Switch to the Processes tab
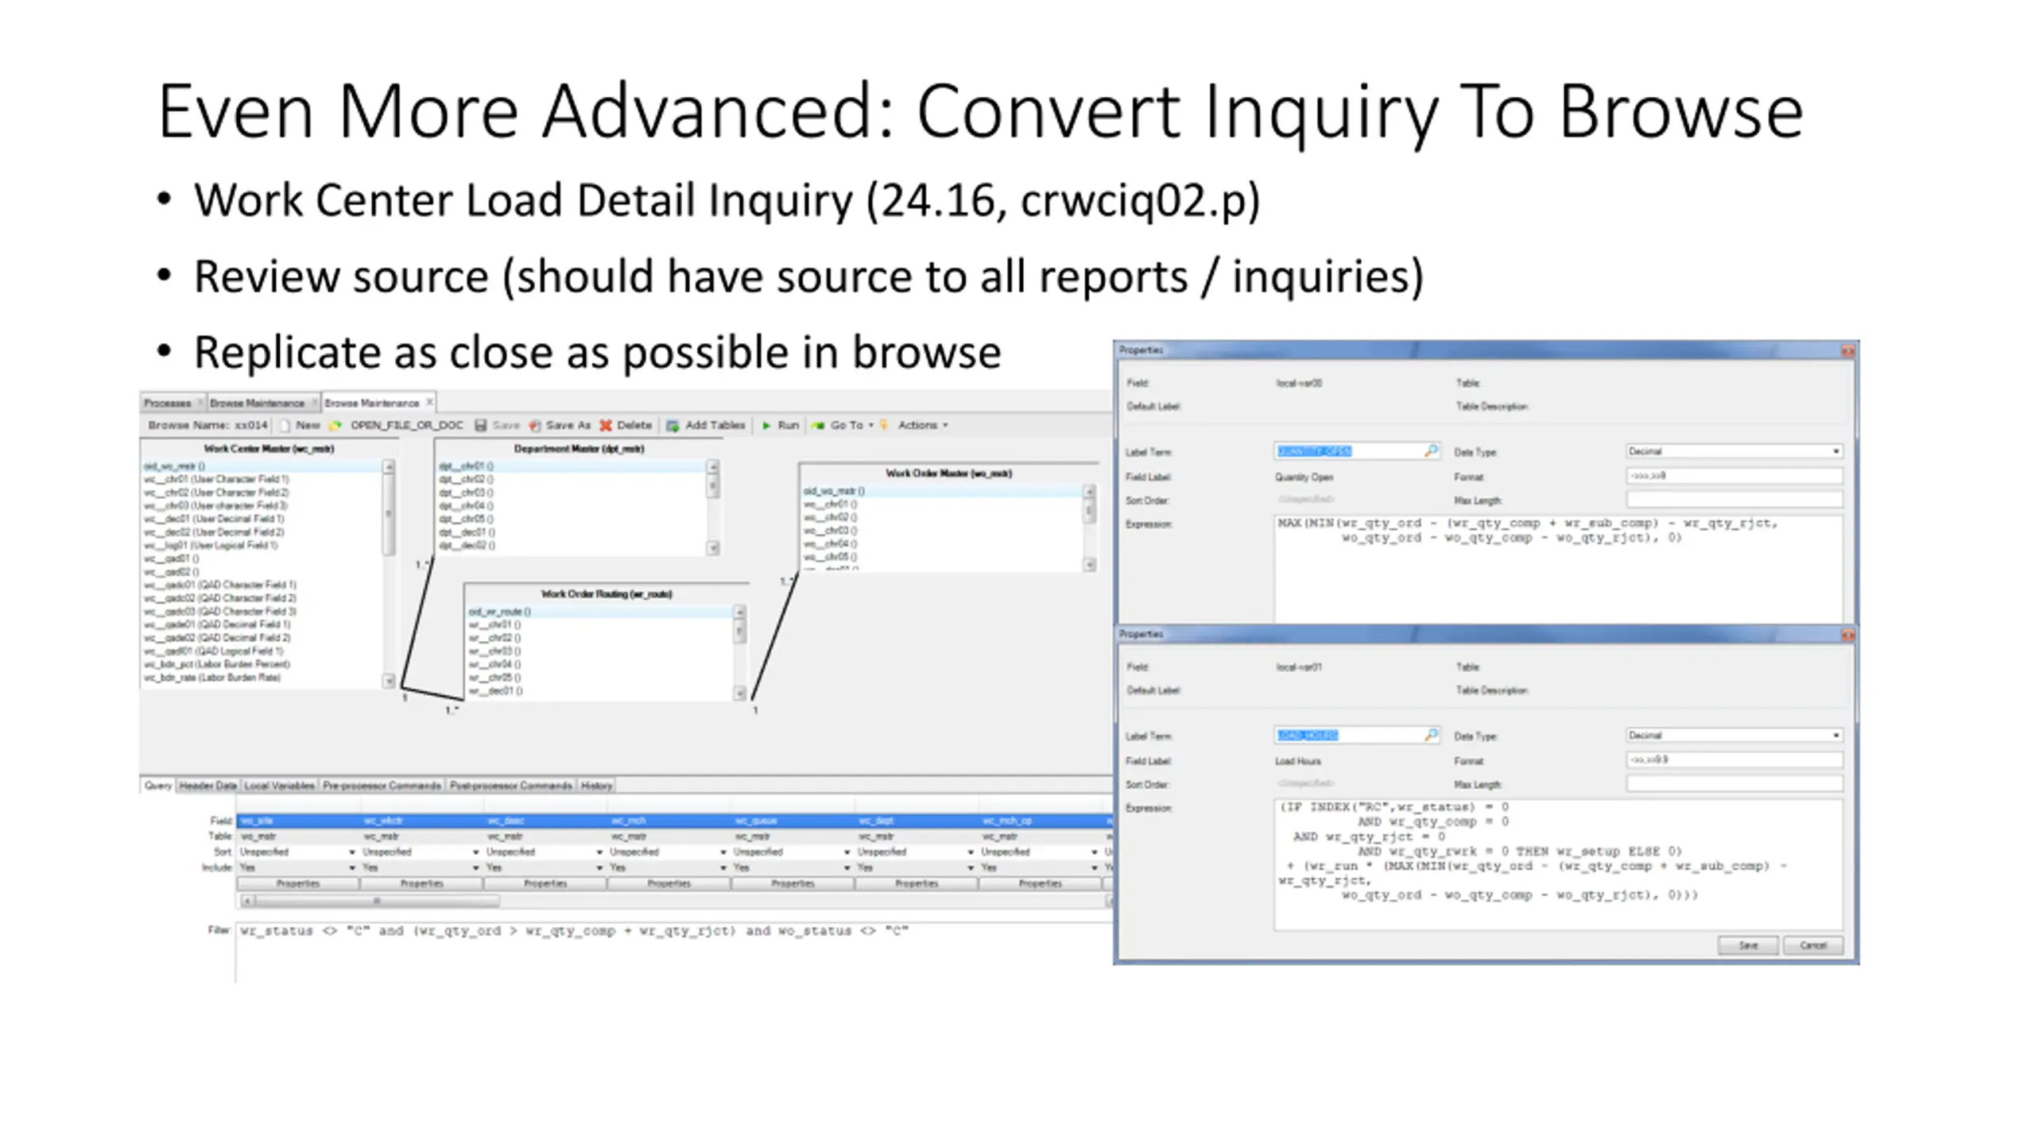Viewport: 2035px width, 1144px height. (x=167, y=403)
